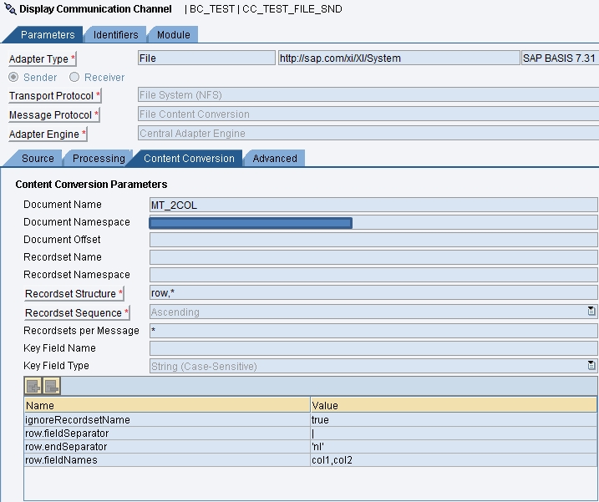Select the ignoreRecordsetName row name cell

click(167, 420)
